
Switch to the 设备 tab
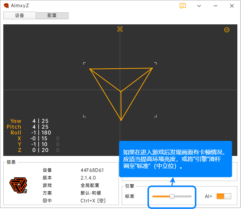20,16
